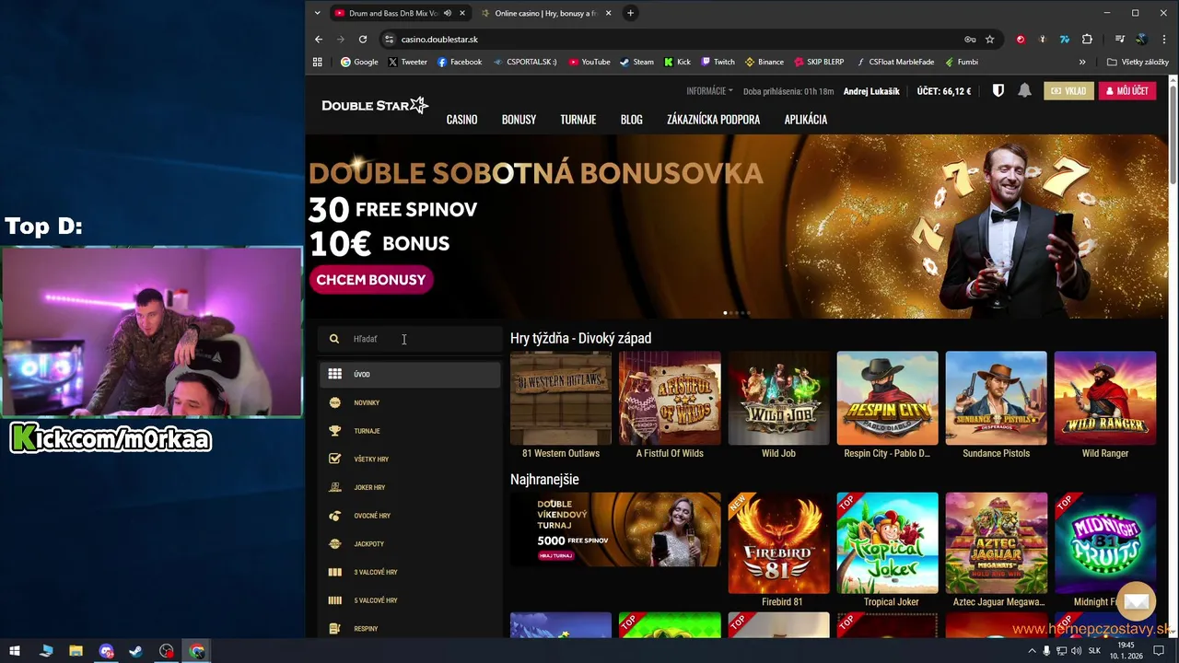Open the Steam bookmark

pos(636,62)
